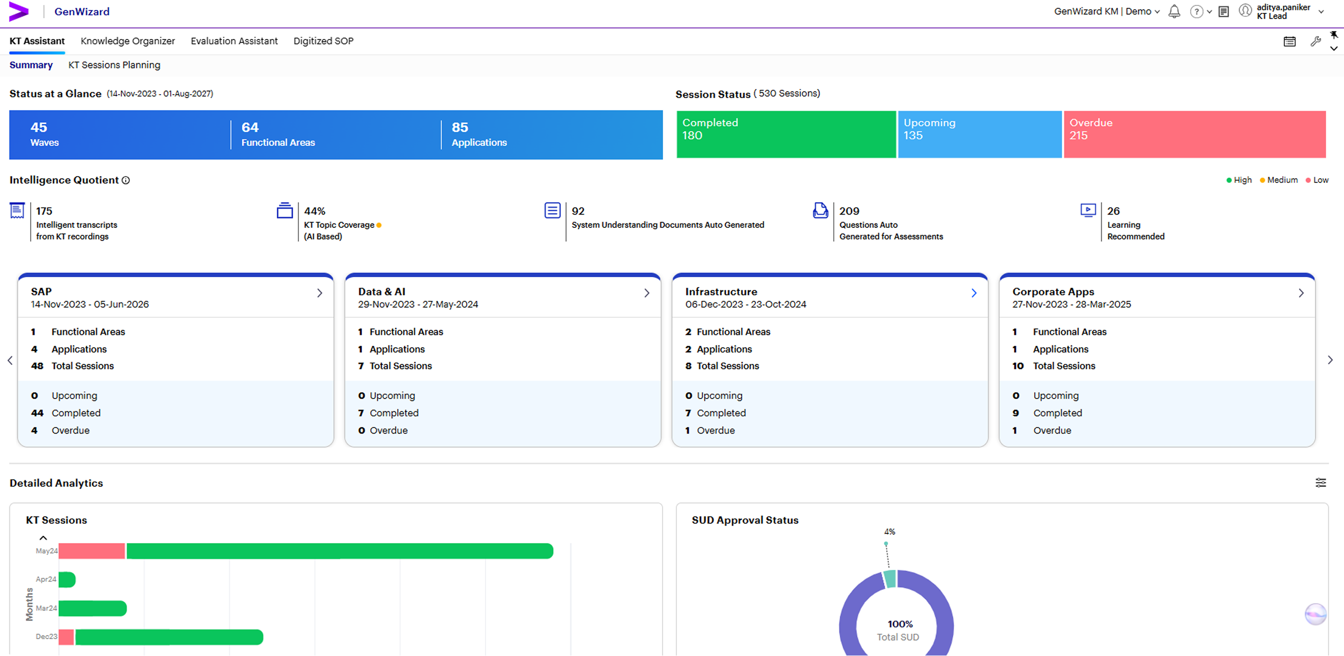The image size is (1344, 656).
Task: Click the Intelligence Quotient info icon
Action: pyautogui.click(x=126, y=180)
